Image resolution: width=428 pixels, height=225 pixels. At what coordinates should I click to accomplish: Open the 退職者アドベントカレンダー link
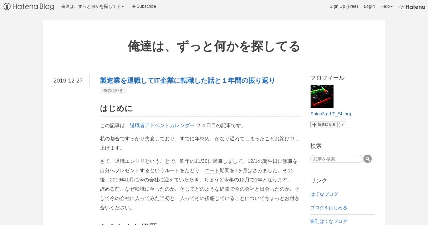162,125
